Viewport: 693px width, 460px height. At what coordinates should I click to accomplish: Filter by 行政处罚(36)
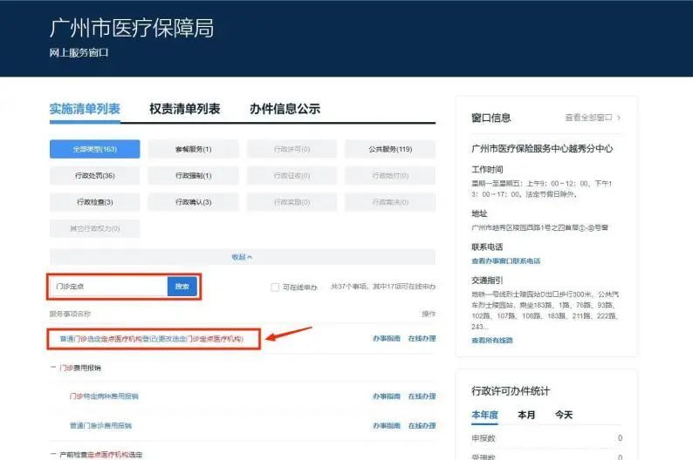[x=94, y=175]
